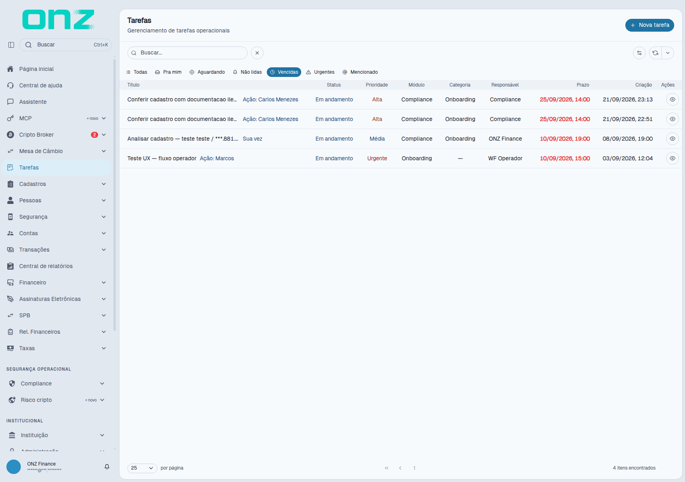Select the Urgentes filter tab
This screenshot has height=482, width=685.
coord(320,72)
